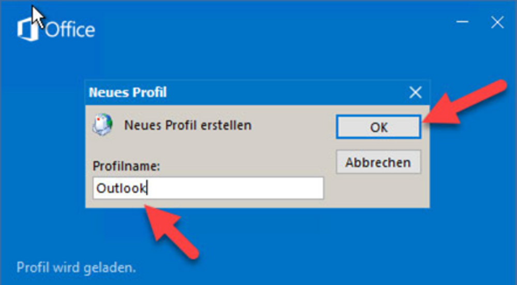Click the Office wordmark text

tap(70, 30)
